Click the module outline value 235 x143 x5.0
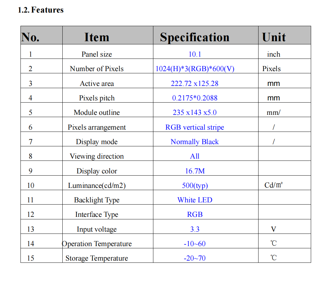The width and height of the screenshot is (330, 282). 195,112
